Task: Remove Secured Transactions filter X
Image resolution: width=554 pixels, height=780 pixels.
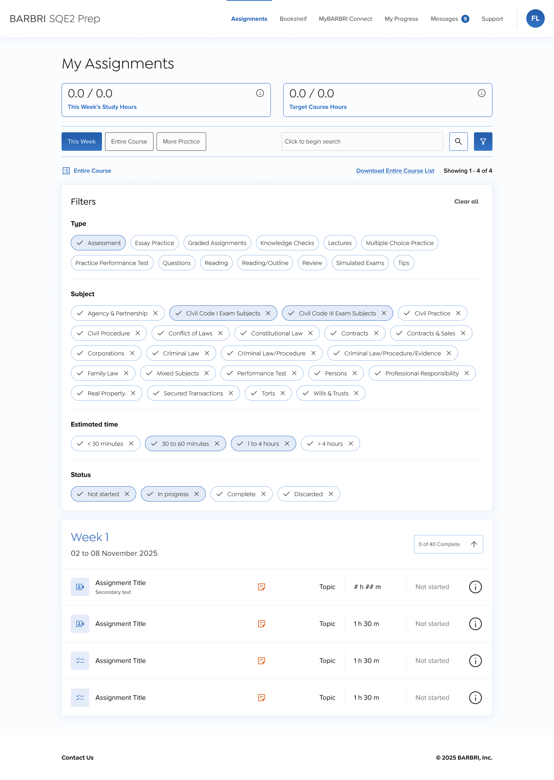Action: (231, 393)
